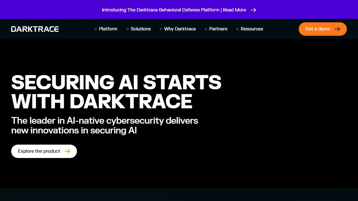Open the Platform menu

pyautogui.click(x=106, y=29)
